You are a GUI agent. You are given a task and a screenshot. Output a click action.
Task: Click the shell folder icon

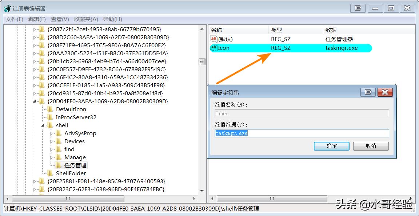pyautogui.click(x=50, y=125)
